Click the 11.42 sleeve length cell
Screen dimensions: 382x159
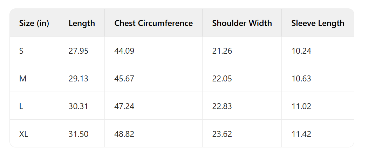click(x=301, y=134)
